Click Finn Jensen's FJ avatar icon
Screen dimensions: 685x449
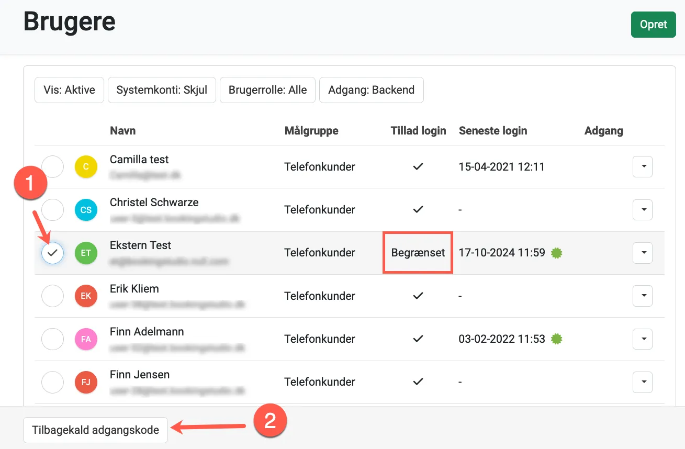(86, 382)
